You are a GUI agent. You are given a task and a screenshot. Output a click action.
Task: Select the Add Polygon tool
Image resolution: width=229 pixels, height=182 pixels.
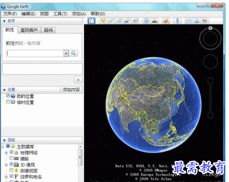point(111,21)
